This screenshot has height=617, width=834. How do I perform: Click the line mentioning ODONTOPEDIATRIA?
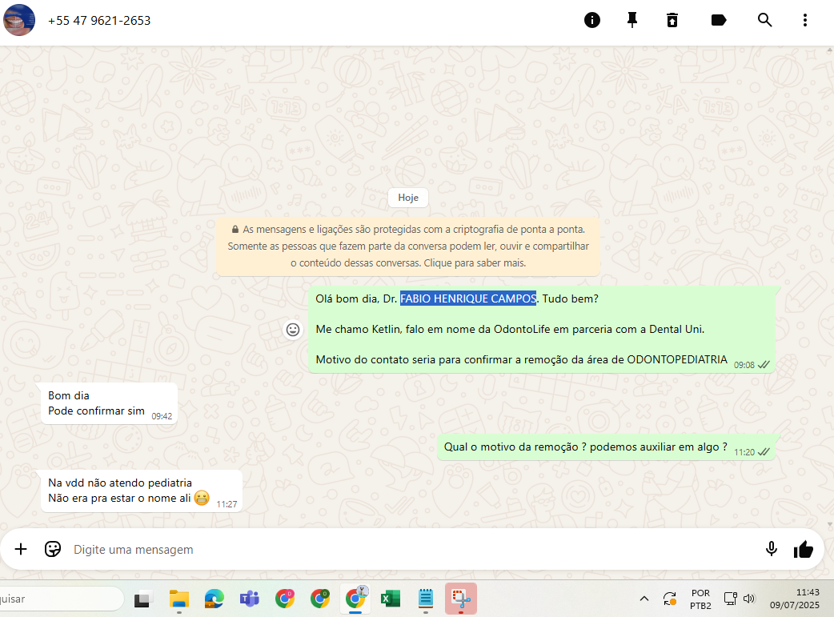tap(521, 359)
